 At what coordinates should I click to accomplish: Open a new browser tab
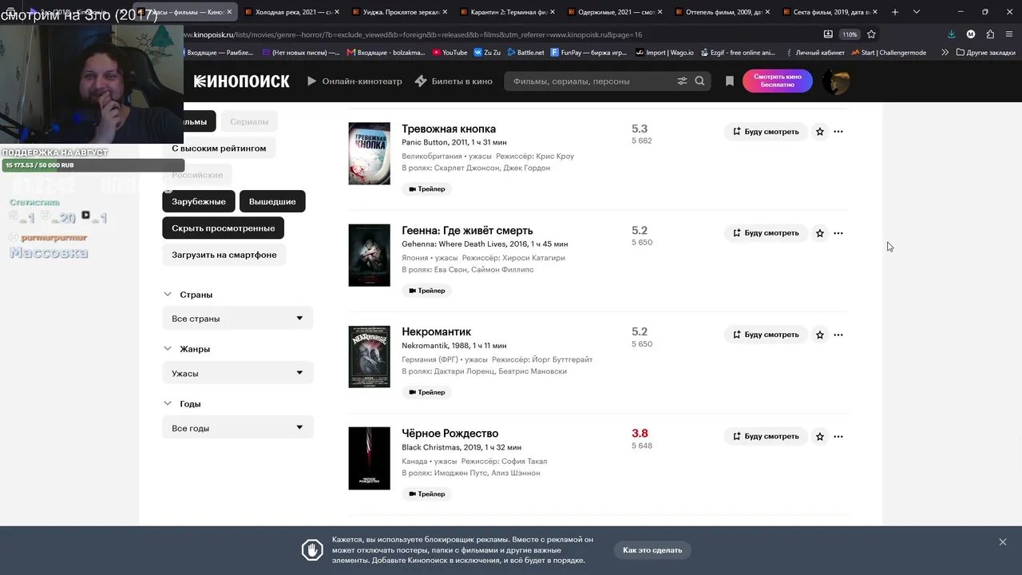coord(895,12)
